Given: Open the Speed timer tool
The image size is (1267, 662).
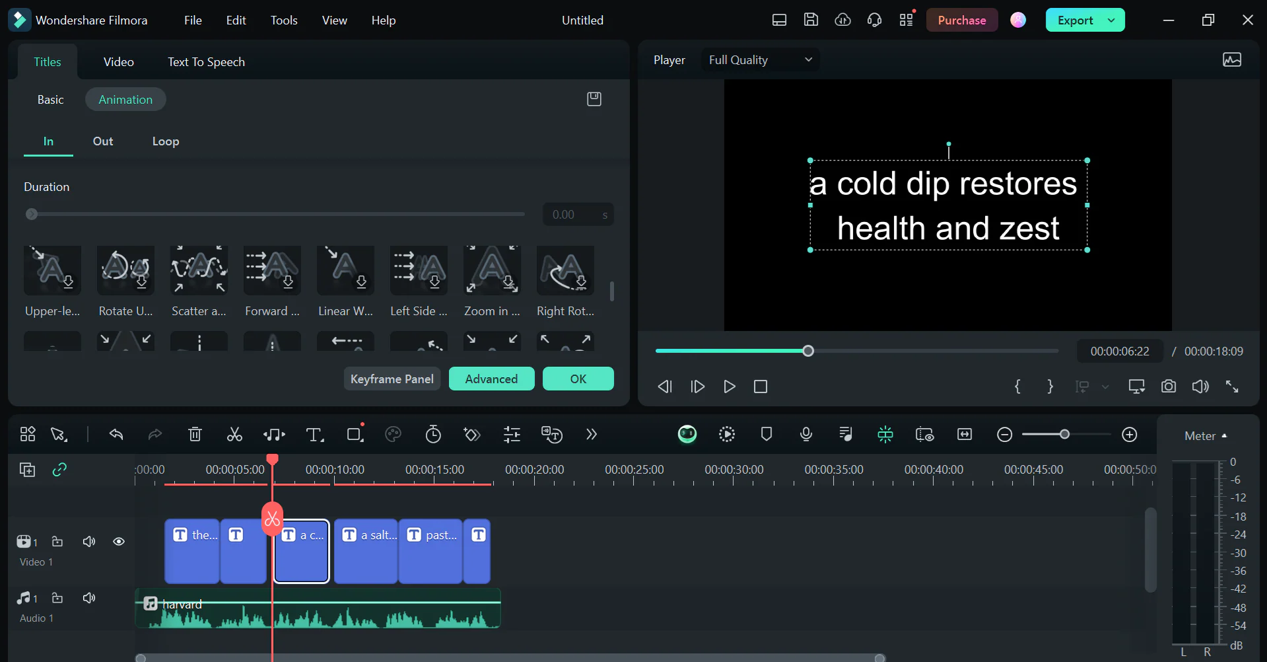Looking at the screenshot, I should pyautogui.click(x=433, y=435).
